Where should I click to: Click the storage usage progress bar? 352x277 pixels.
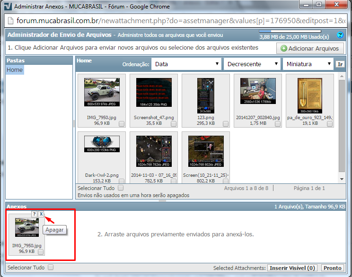pyautogui.click(x=293, y=31)
